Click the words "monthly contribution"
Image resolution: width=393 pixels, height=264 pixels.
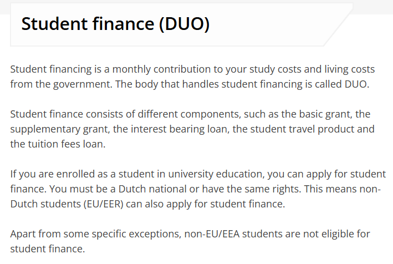point(146,70)
